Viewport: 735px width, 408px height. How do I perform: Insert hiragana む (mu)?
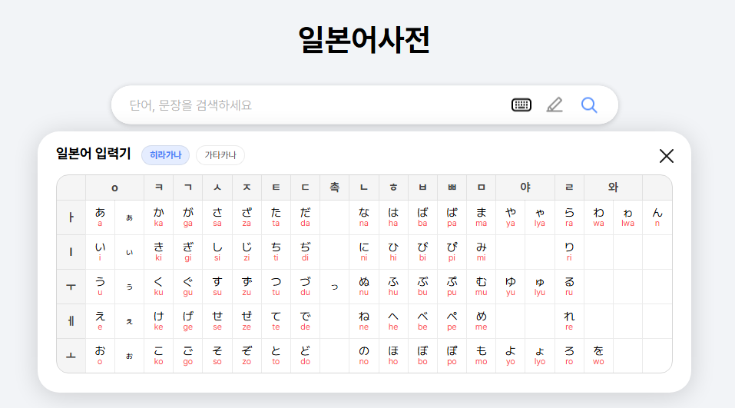(481, 287)
